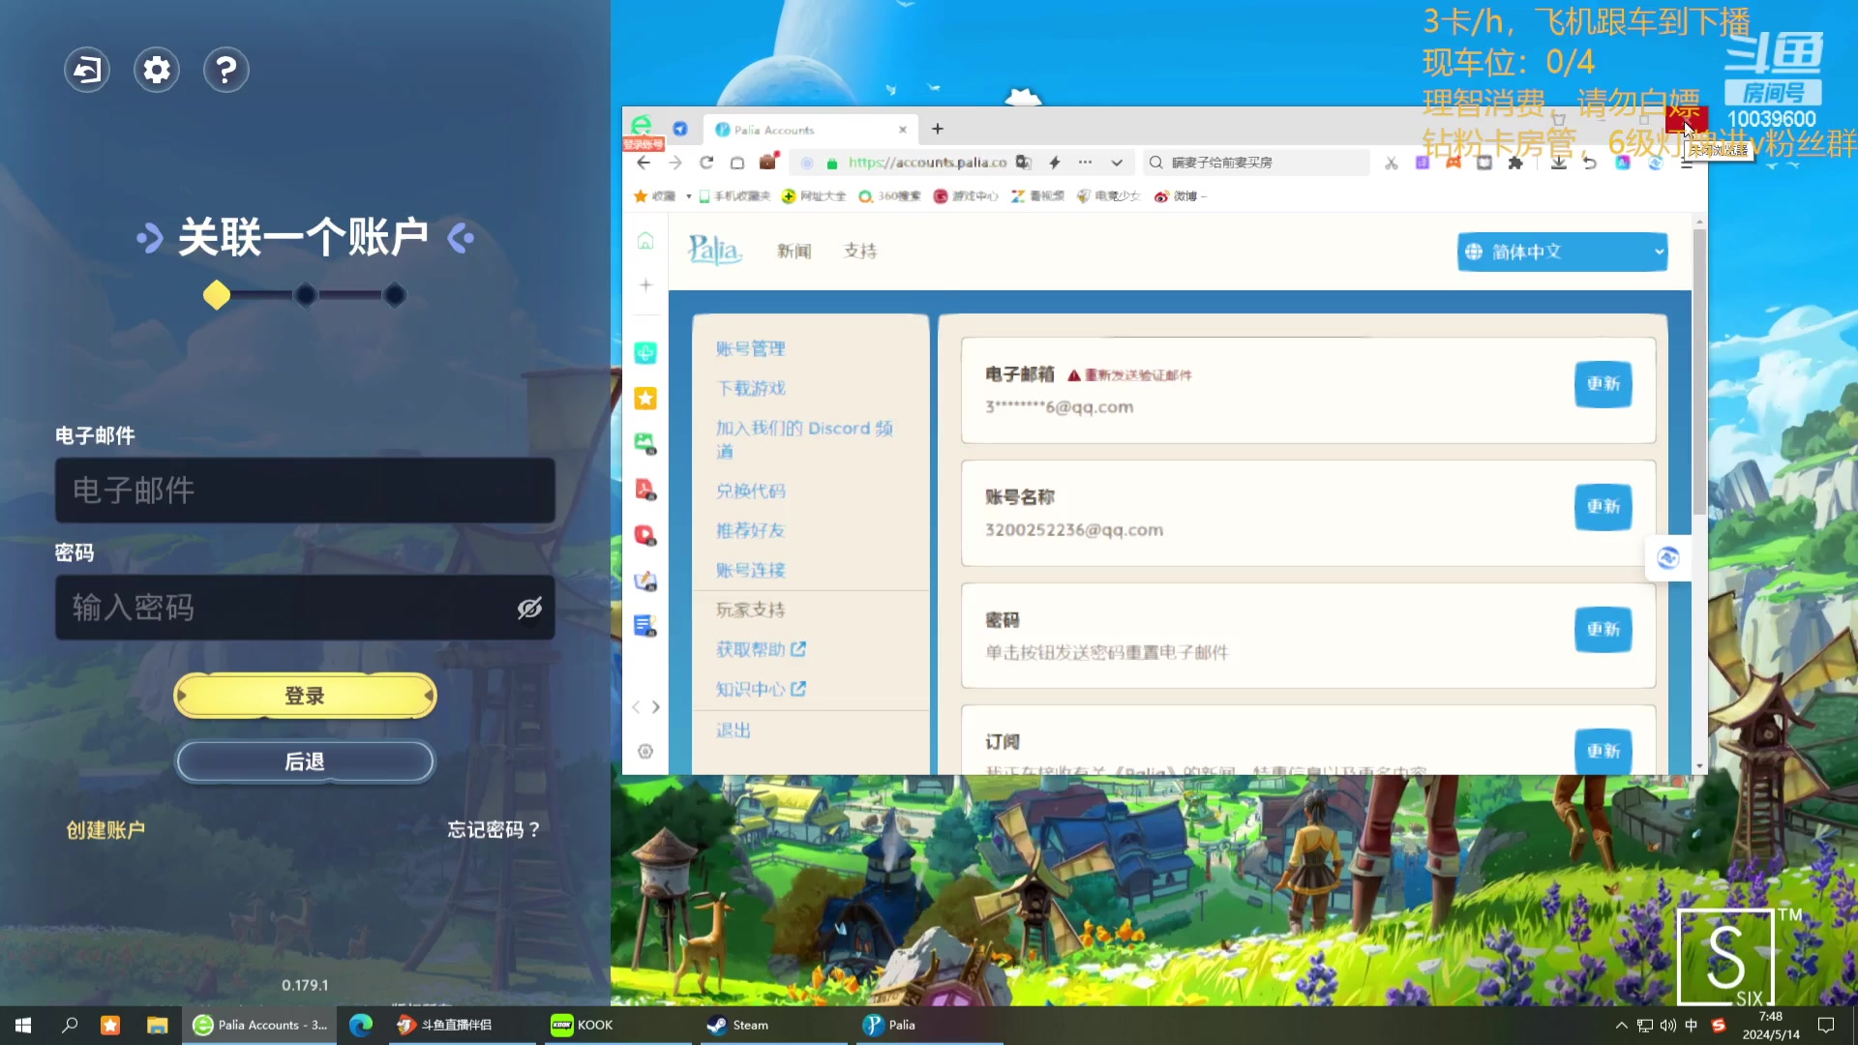Select 账号连接 in the side menu
This screenshot has width=1858, height=1045.
pos(750,570)
